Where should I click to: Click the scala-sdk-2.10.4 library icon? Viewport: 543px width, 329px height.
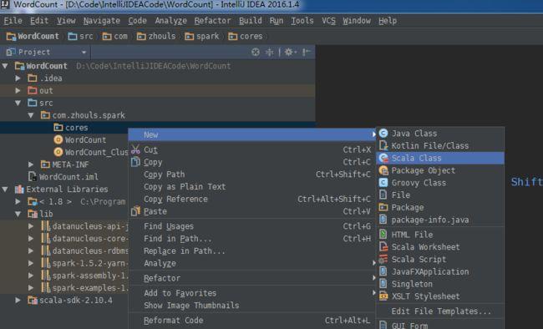[33, 301]
